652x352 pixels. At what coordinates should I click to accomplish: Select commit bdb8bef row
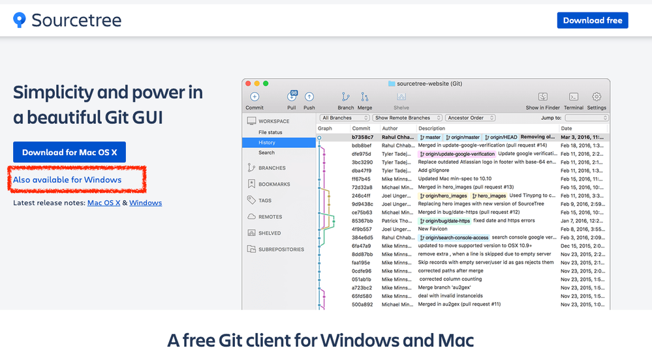[x=463, y=146]
